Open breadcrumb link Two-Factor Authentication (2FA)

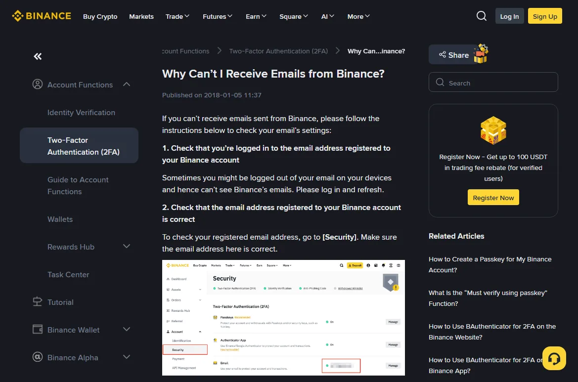[x=278, y=51]
